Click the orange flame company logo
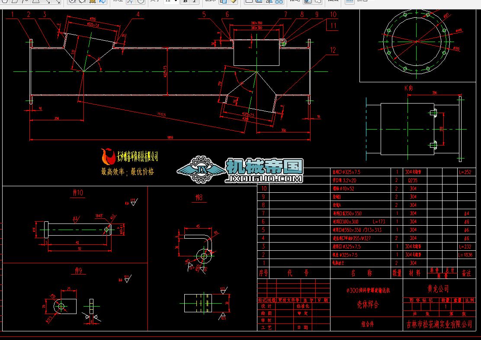Screen dimensions: 481x340 (x=106, y=156)
